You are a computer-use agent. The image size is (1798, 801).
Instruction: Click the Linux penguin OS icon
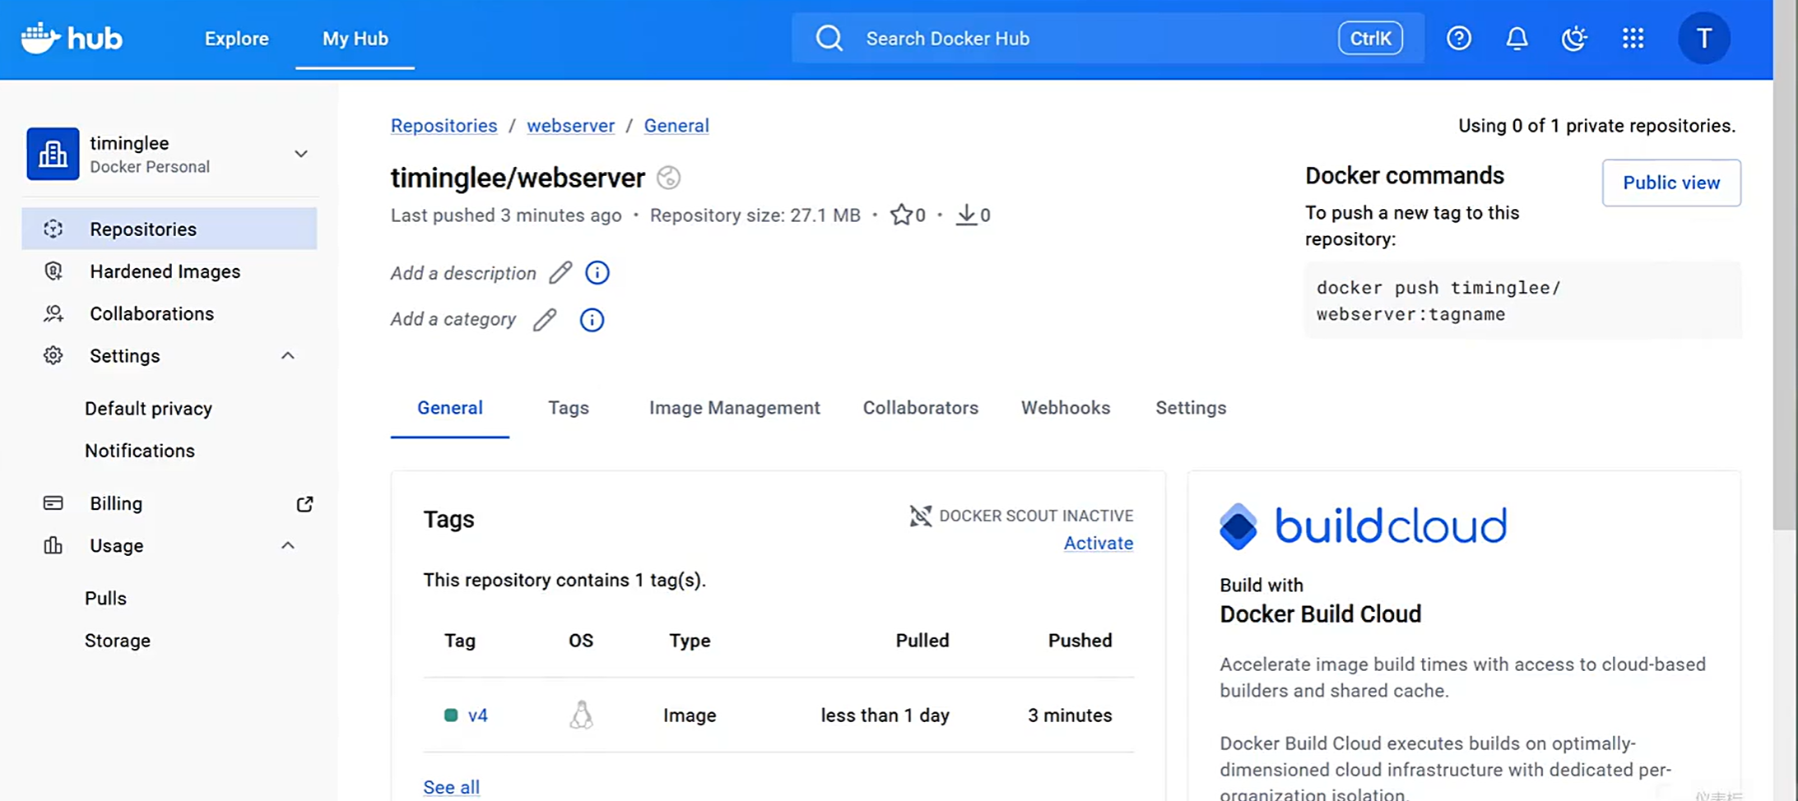pos(581,715)
